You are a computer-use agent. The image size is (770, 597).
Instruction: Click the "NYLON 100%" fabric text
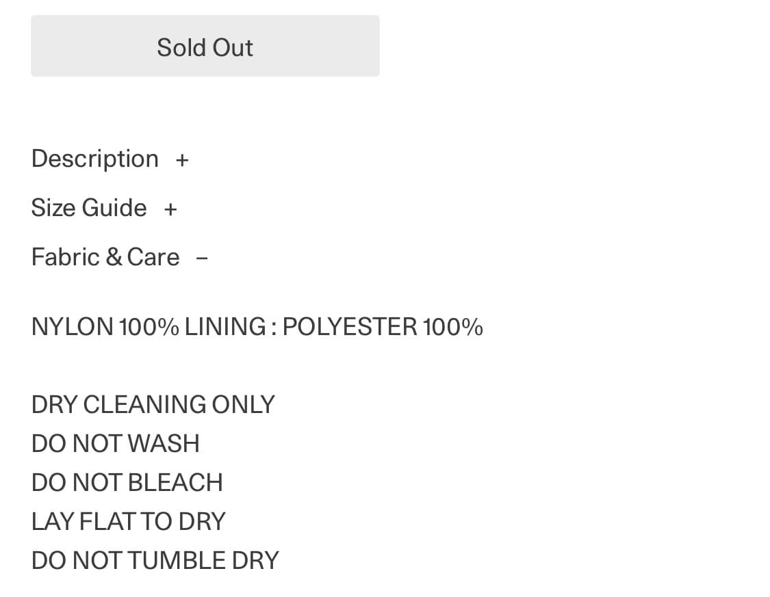(105, 327)
